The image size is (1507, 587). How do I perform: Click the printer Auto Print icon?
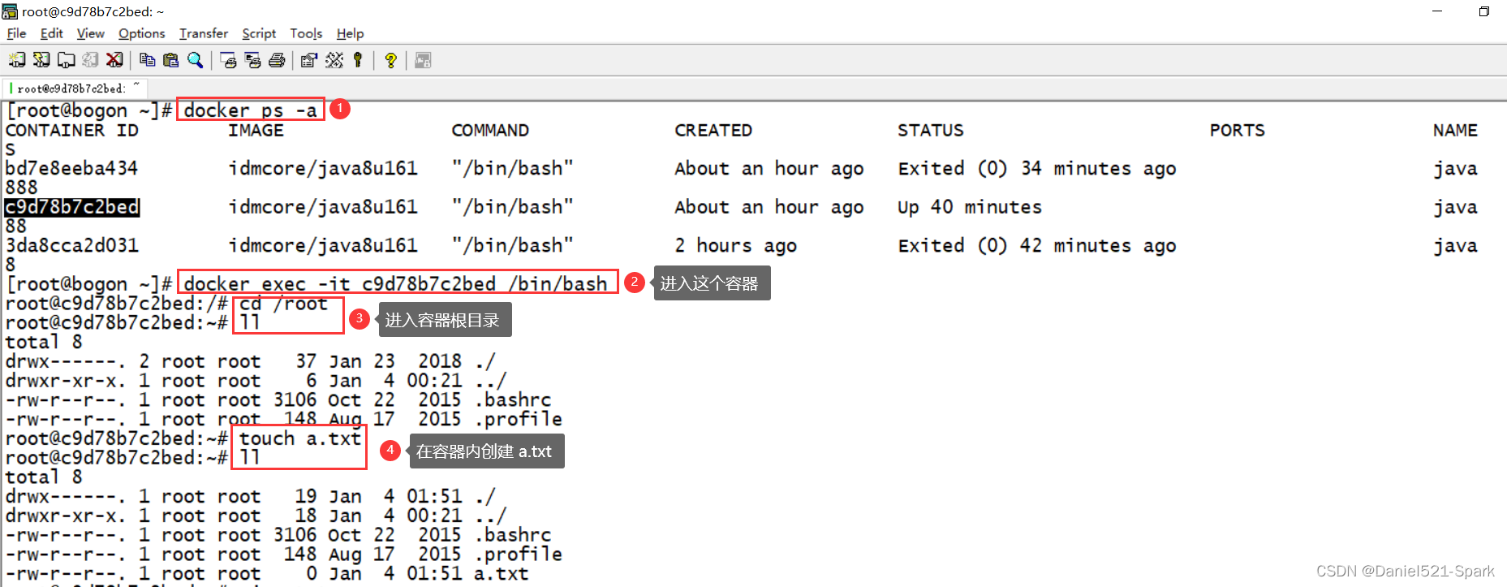[277, 60]
